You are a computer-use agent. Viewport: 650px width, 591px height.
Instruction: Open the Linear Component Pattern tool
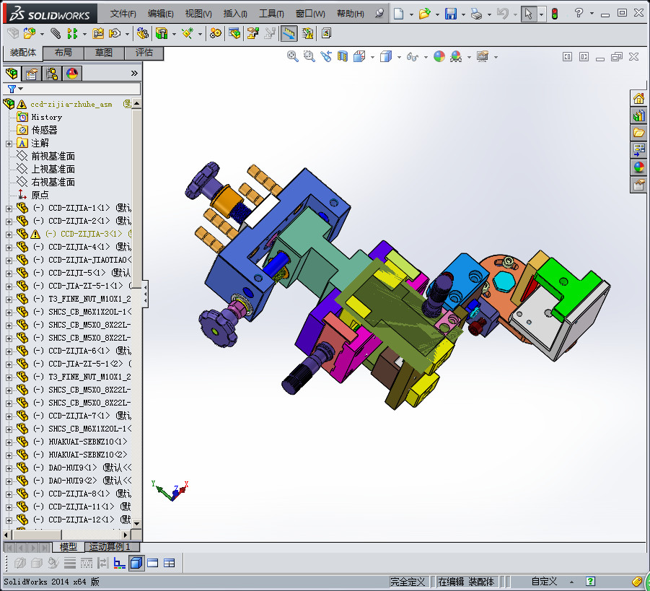click(73, 33)
